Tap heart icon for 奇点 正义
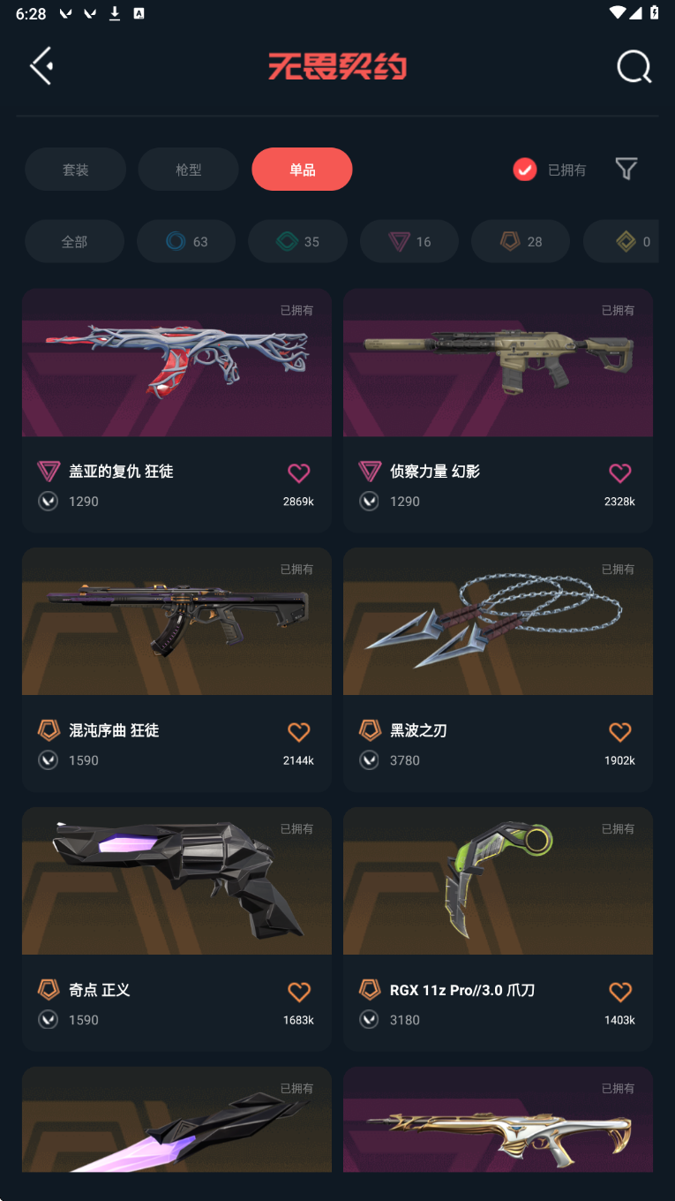The height and width of the screenshot is (1201, 675). pos(299,992)
